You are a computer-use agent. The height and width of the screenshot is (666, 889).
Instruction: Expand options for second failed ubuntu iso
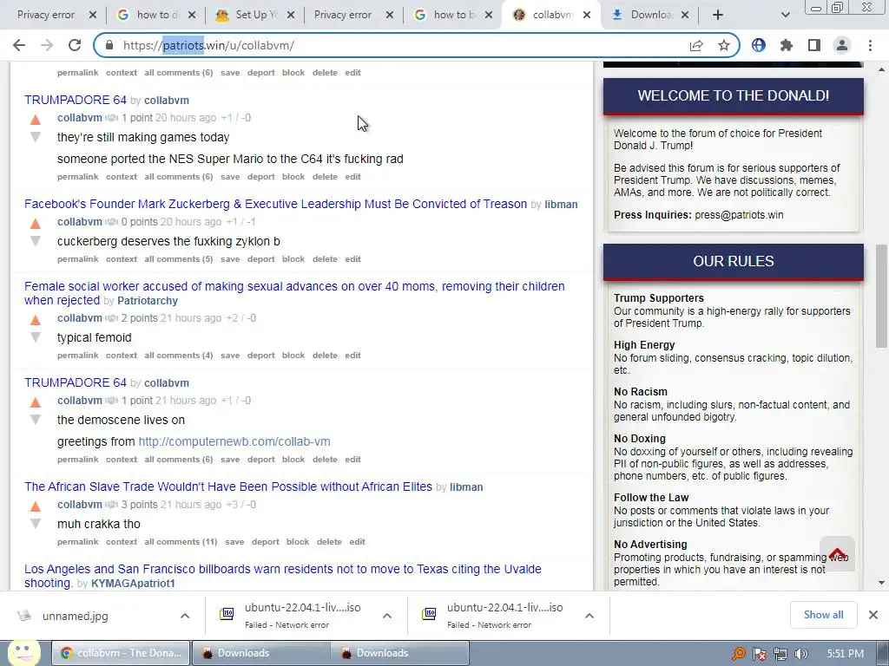point(589,616)
